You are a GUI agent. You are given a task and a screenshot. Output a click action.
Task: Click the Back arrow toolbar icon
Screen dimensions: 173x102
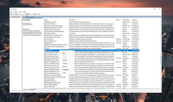[x=11, y=14]
